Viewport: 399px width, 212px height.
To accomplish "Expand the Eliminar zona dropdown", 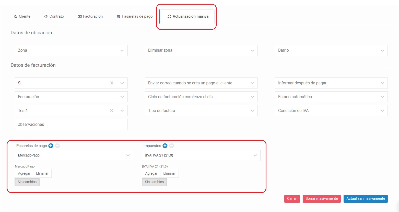I will [x=201, y=50].
